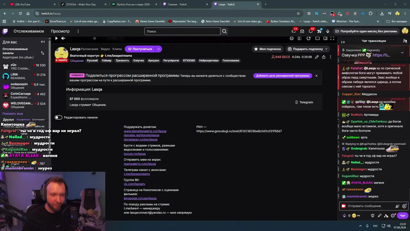Open the channel points Bits icon under chat
The image size is (410, 231).
(344, 216)
